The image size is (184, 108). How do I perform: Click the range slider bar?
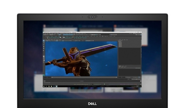pos(84,77)
